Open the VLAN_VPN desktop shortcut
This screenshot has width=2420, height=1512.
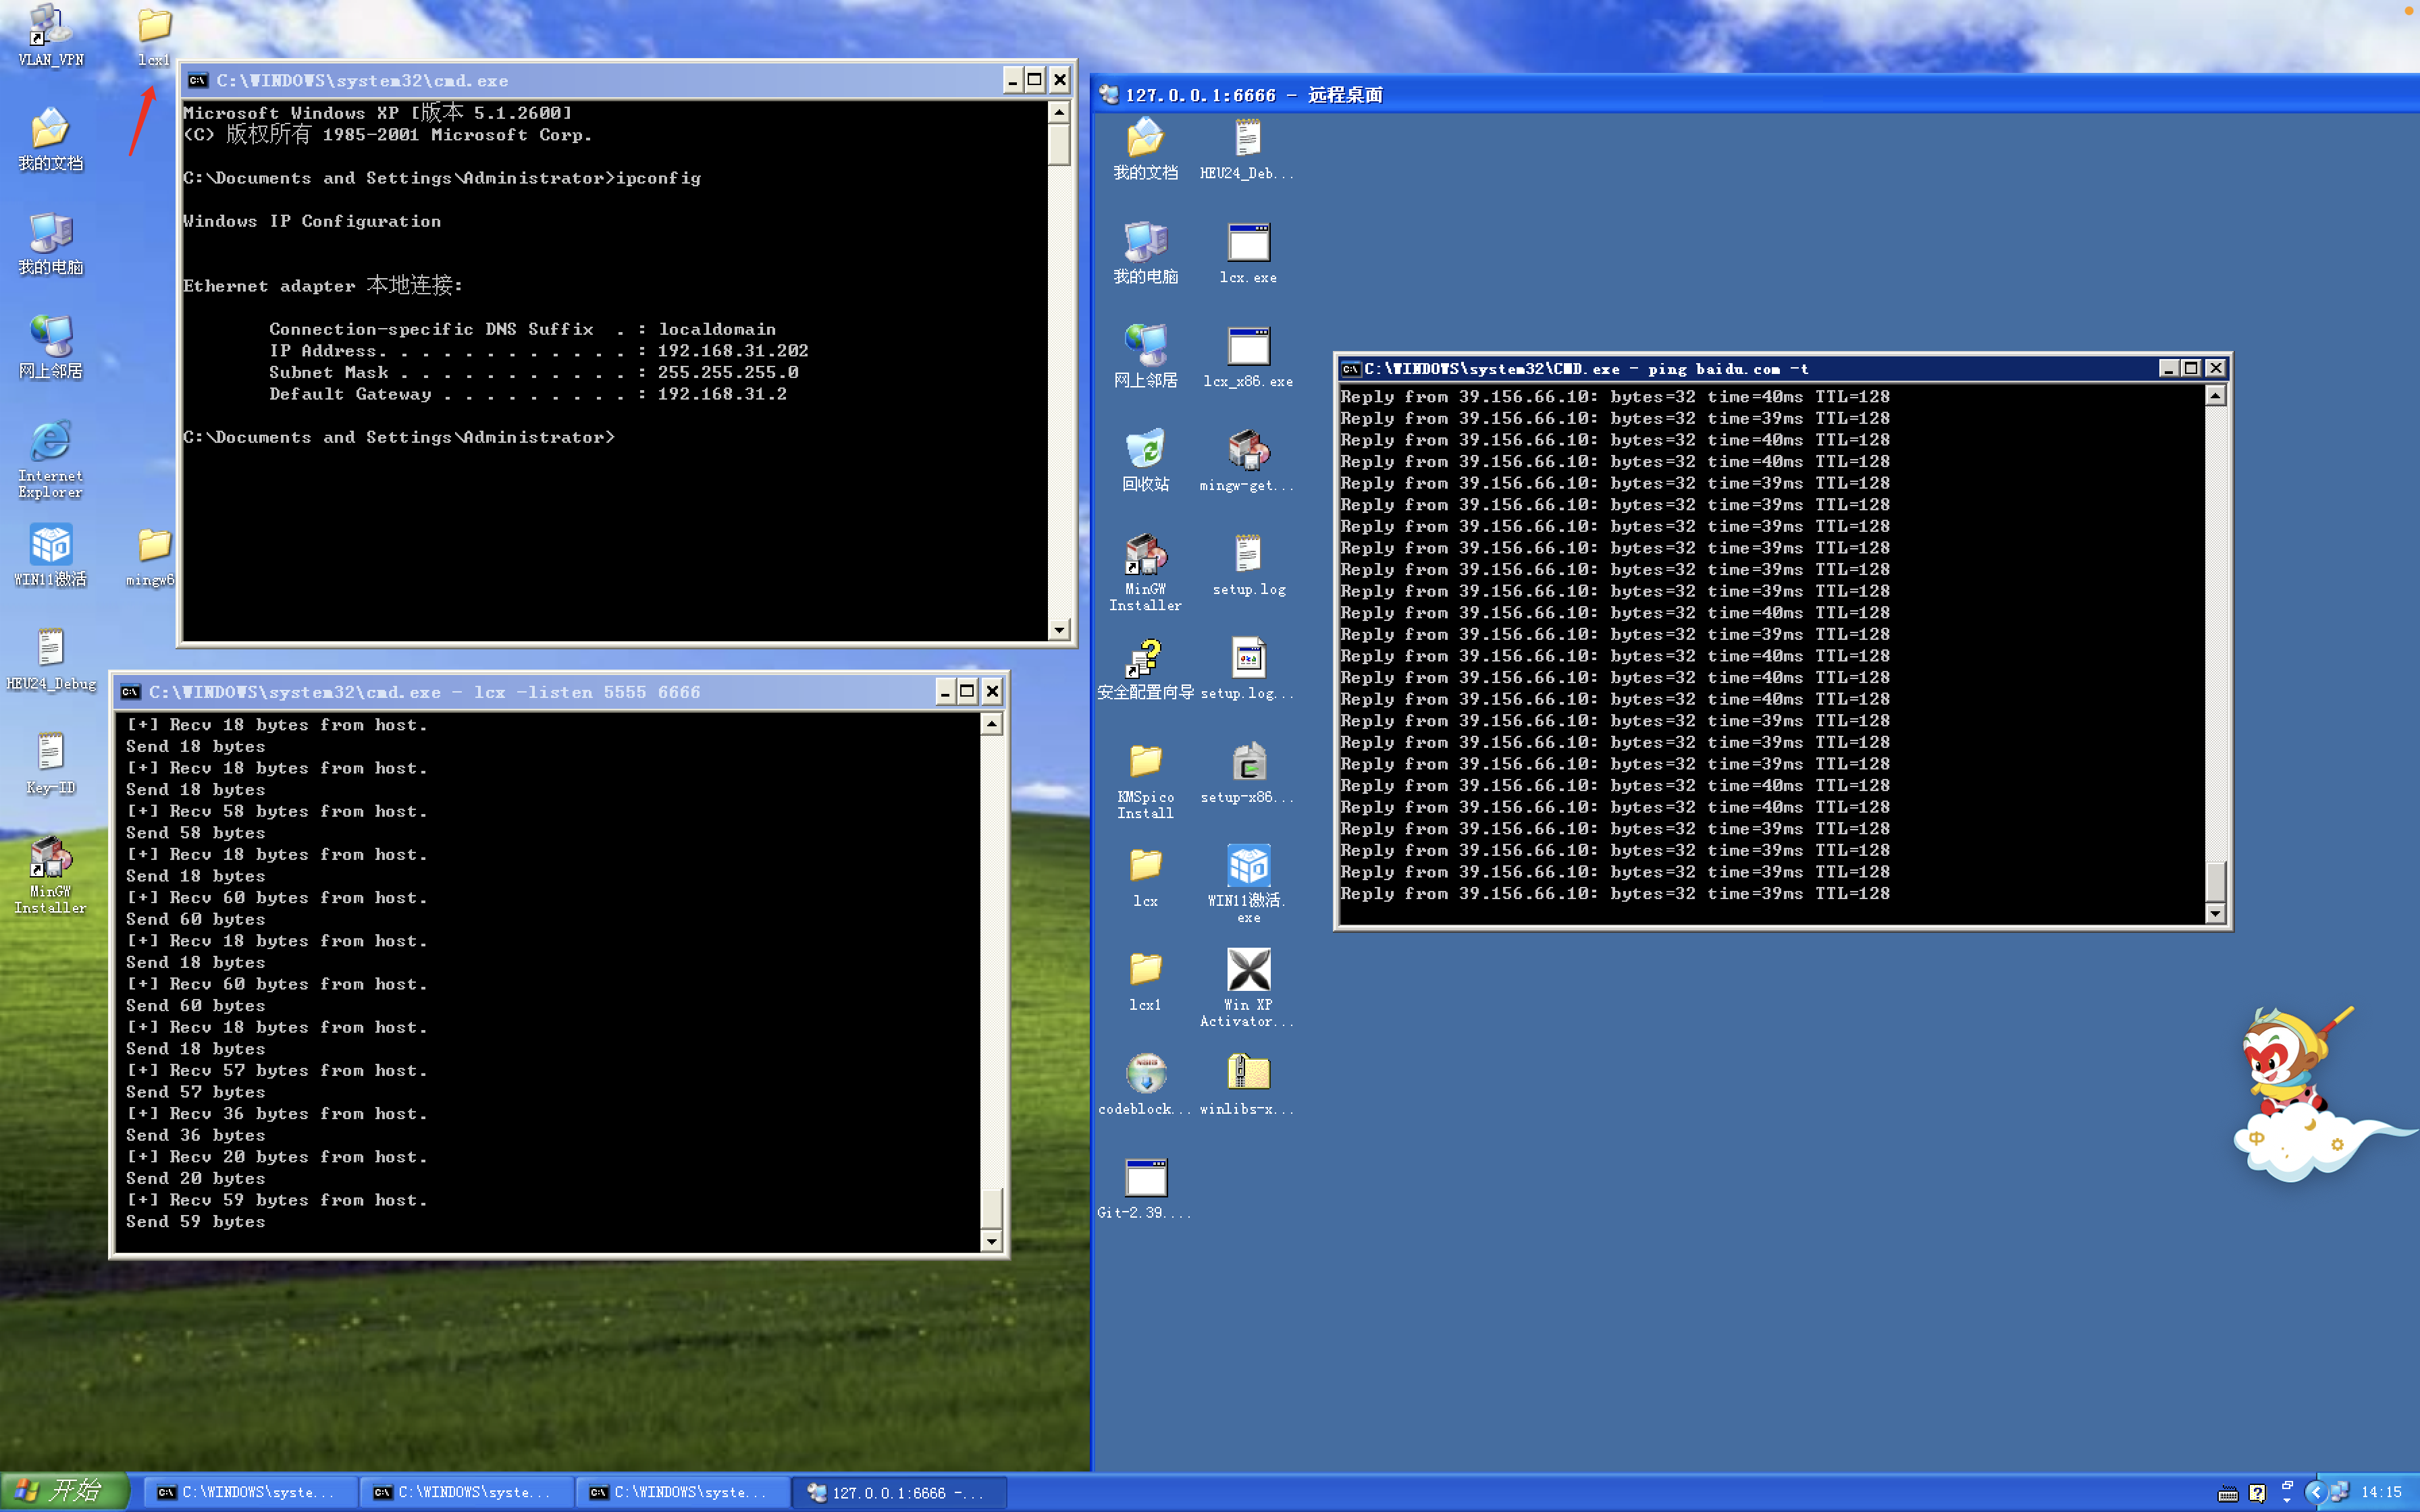click(50, 36)
